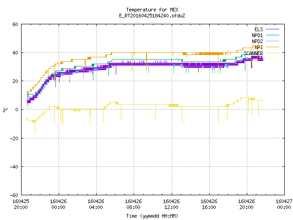Screen dimensions: 293x220
Task: Click the 16:00 x-axis time label
Action: click(x=209, y=207)
